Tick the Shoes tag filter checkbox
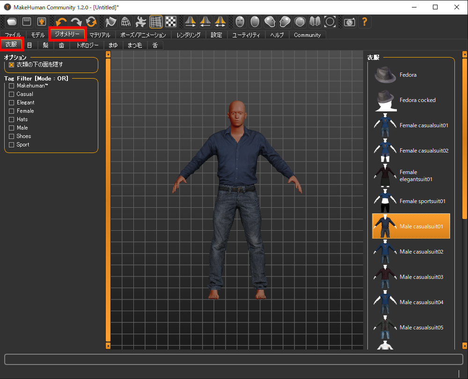The width and height of the screenshot is (468, 379). pyautogui.click(x=12, y=136)
